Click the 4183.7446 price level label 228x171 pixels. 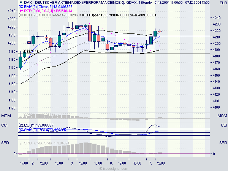coord(31,51)
